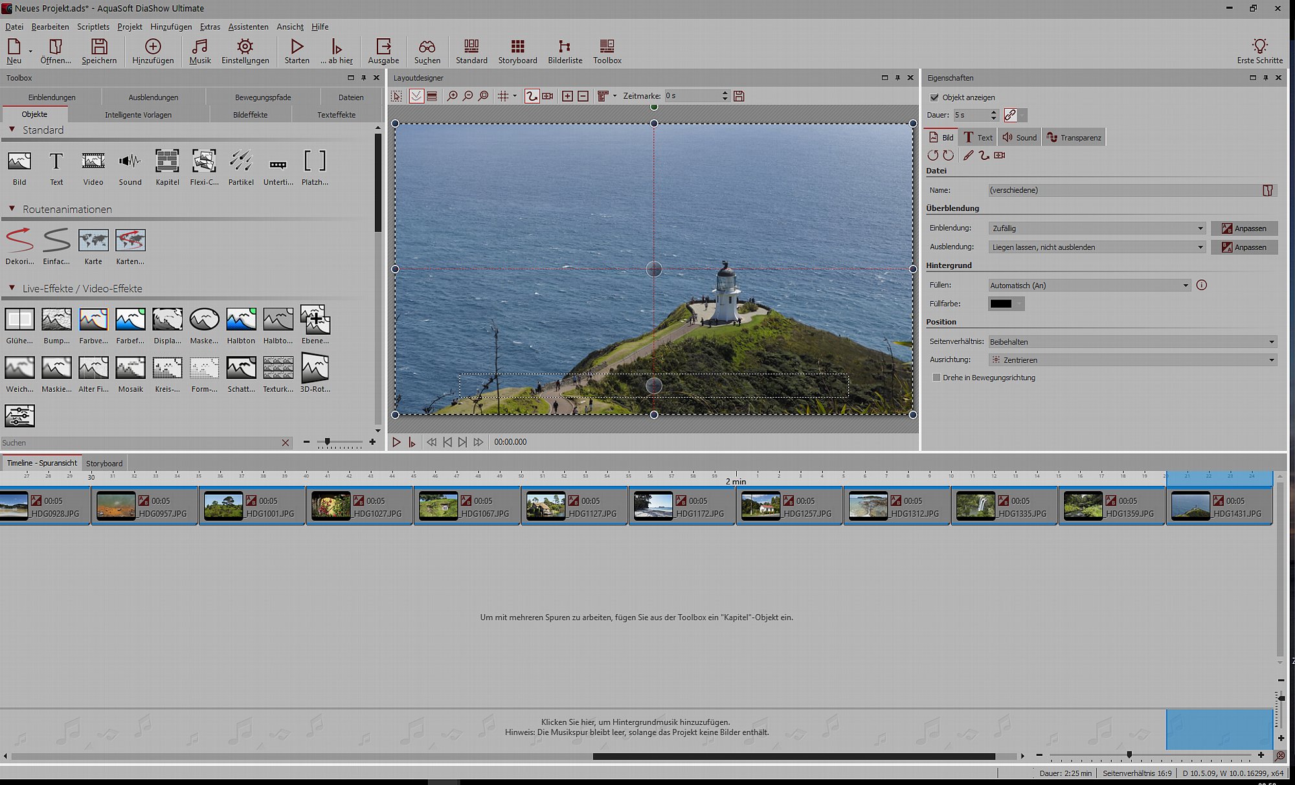
Task: Click Anpassen button for Ausblendung
Action: tap(1244, 247)
